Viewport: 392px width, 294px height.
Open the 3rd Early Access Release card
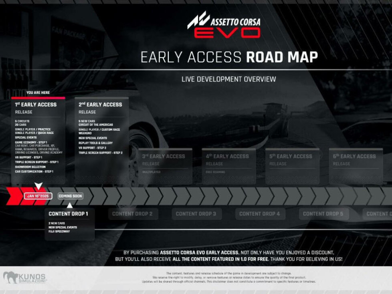165,166
